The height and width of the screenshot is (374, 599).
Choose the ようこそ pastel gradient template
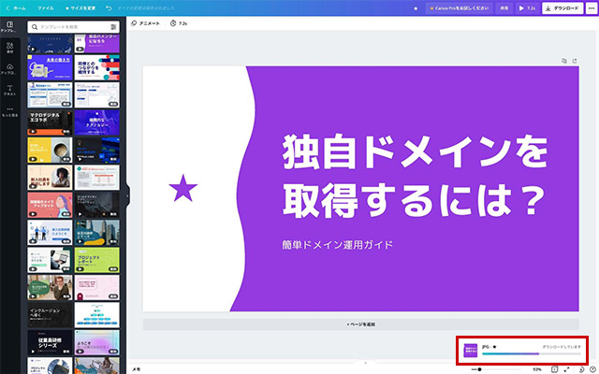96,342
